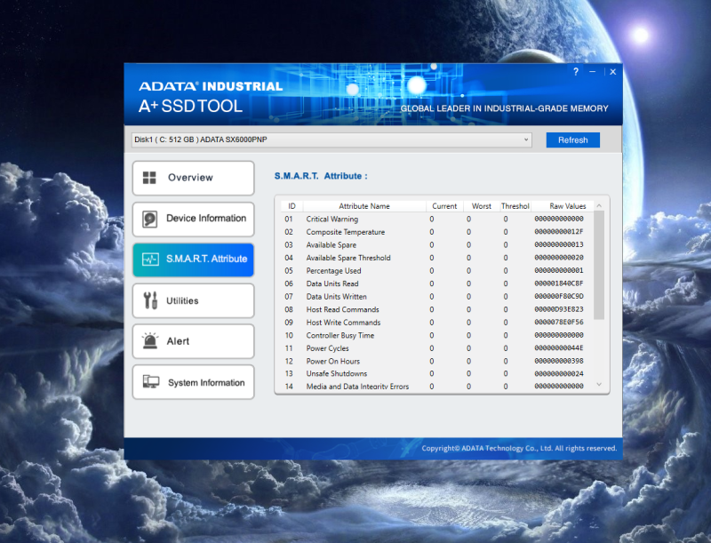The width and height of the screenshot is (711, 543).
Task: Click the S.M.A.R.T. table scroll up arrow
Action: (x=599, y=206)
